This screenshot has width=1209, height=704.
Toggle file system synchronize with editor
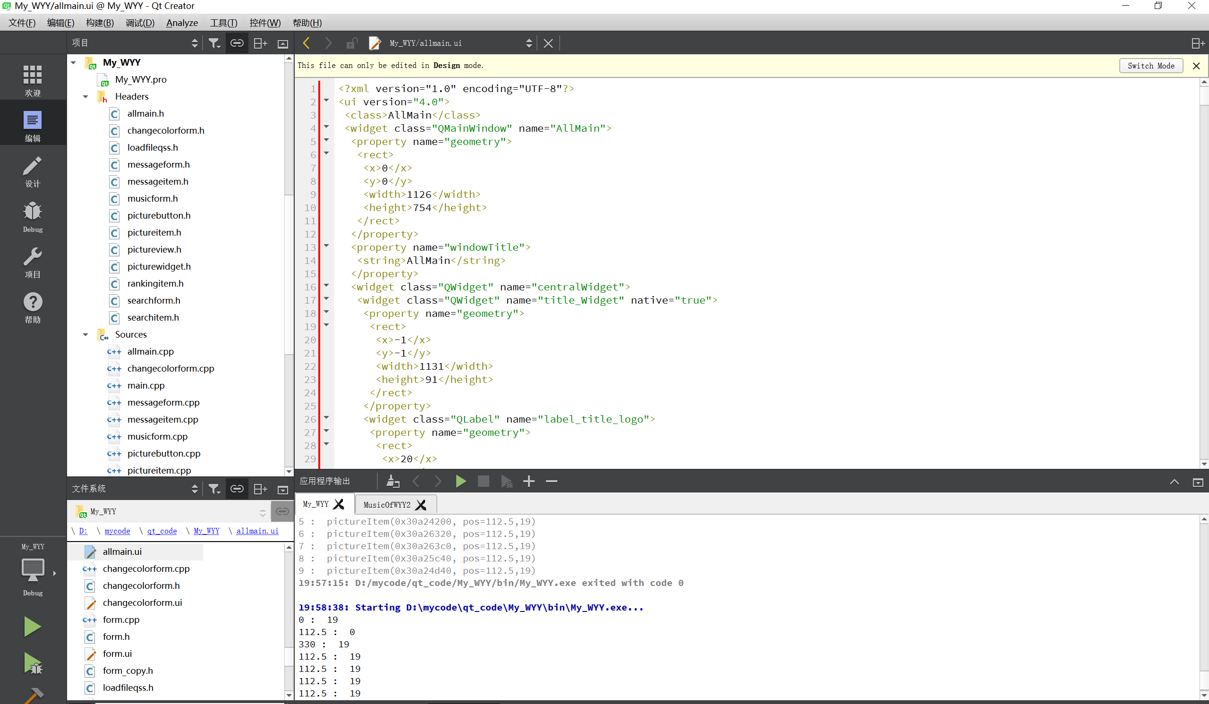[x=237, y=489]
